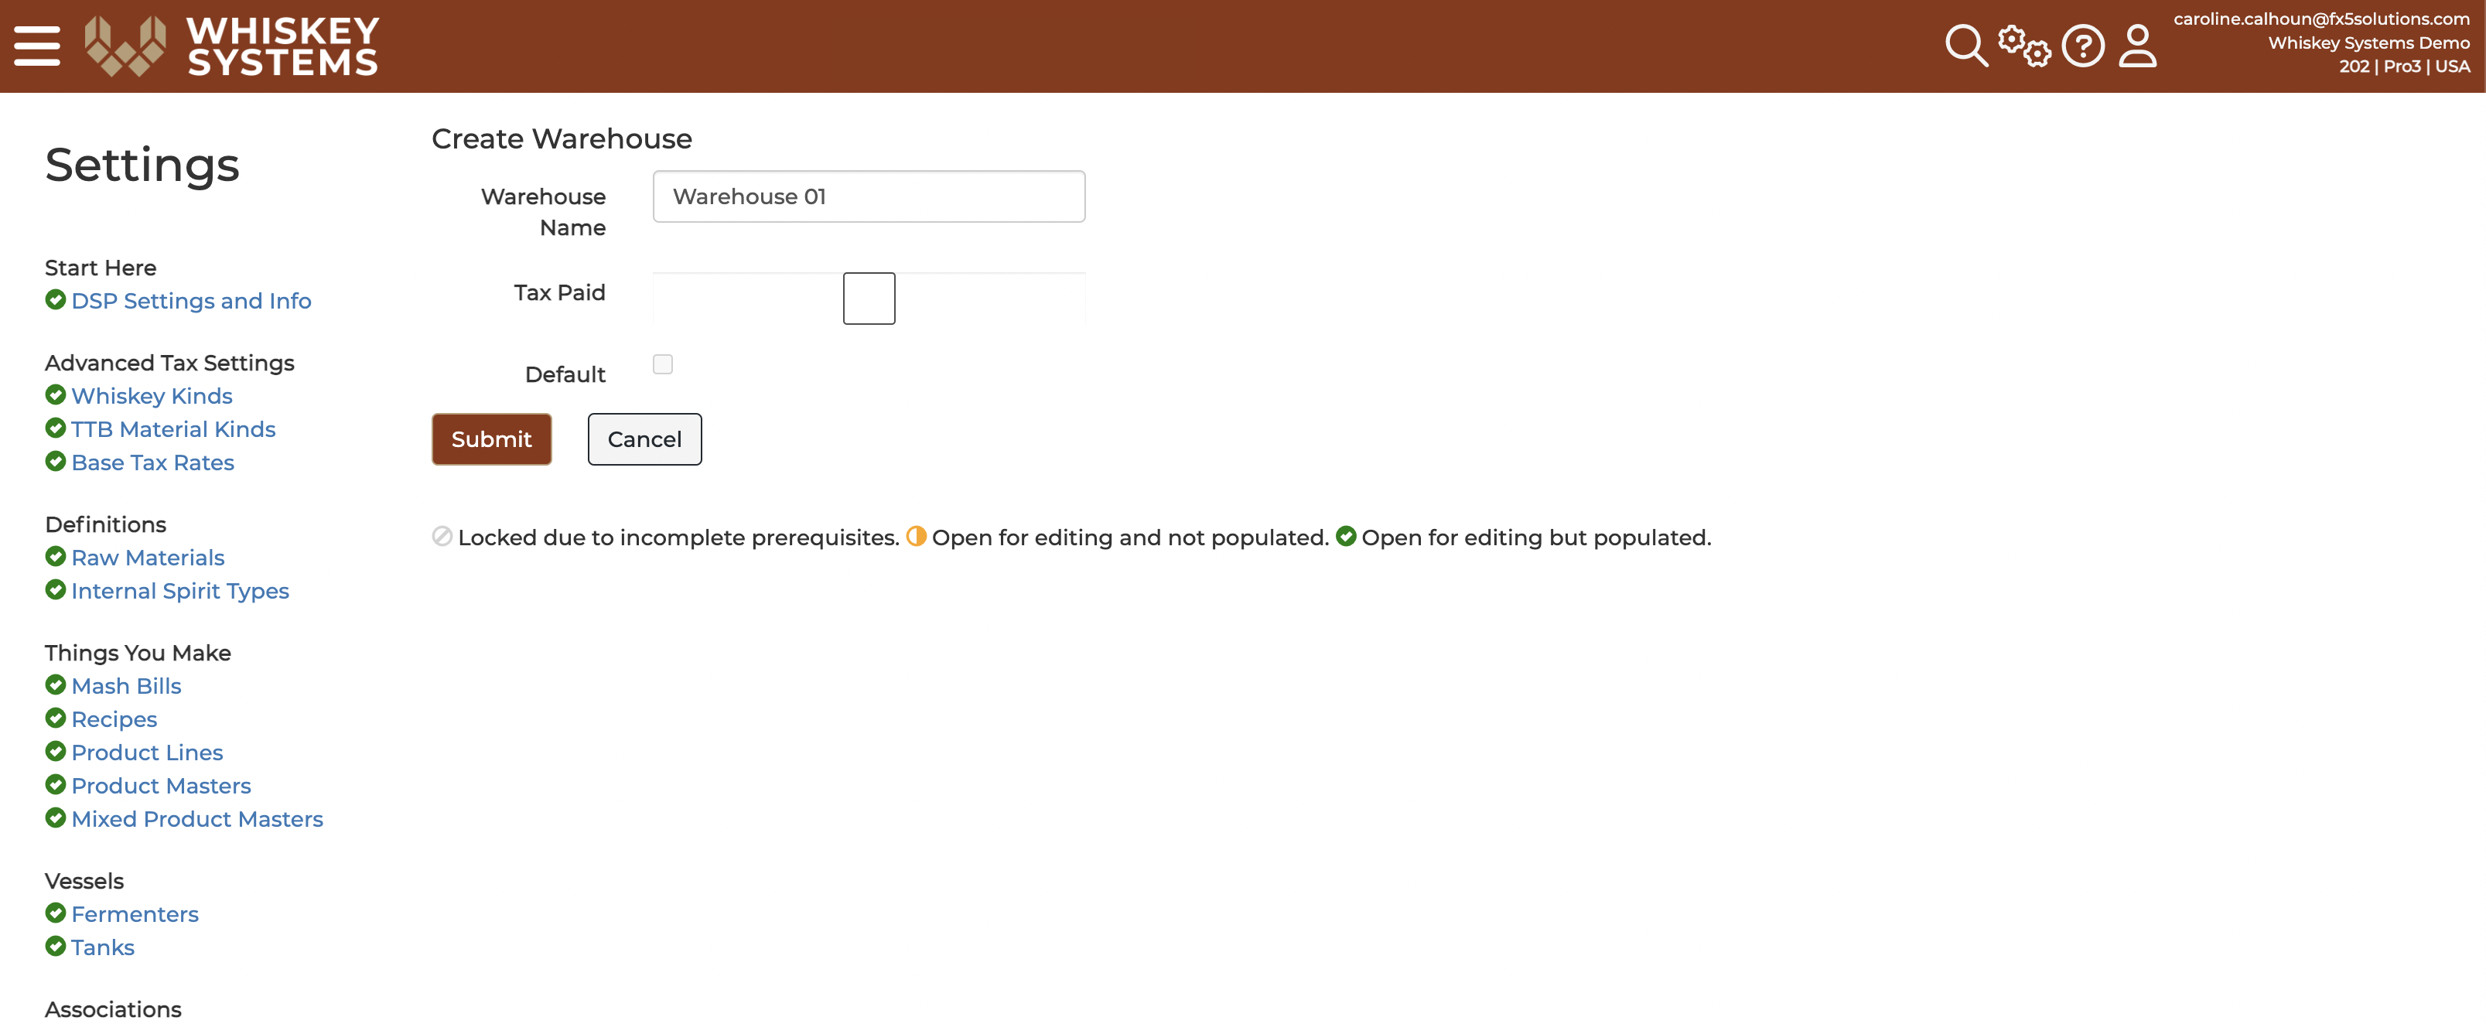Cancel warehouse creation
This screenshot has width=2486, height=1024.
pos(644,439)
